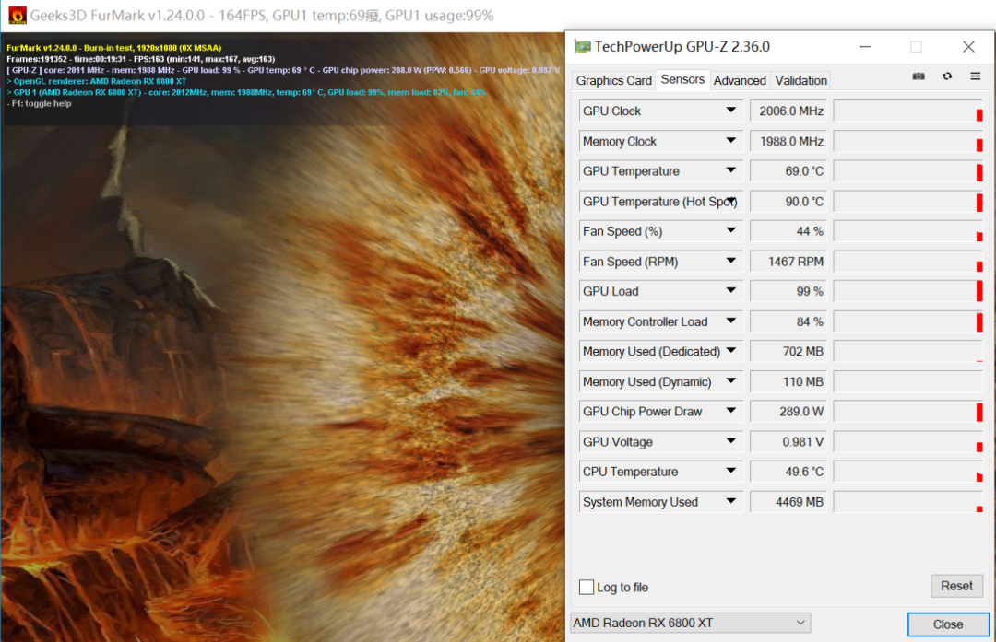The width and height of the screenshot is (996, 642).
Task: Click the GPU Temperature history graph
Action: (908, 171)
